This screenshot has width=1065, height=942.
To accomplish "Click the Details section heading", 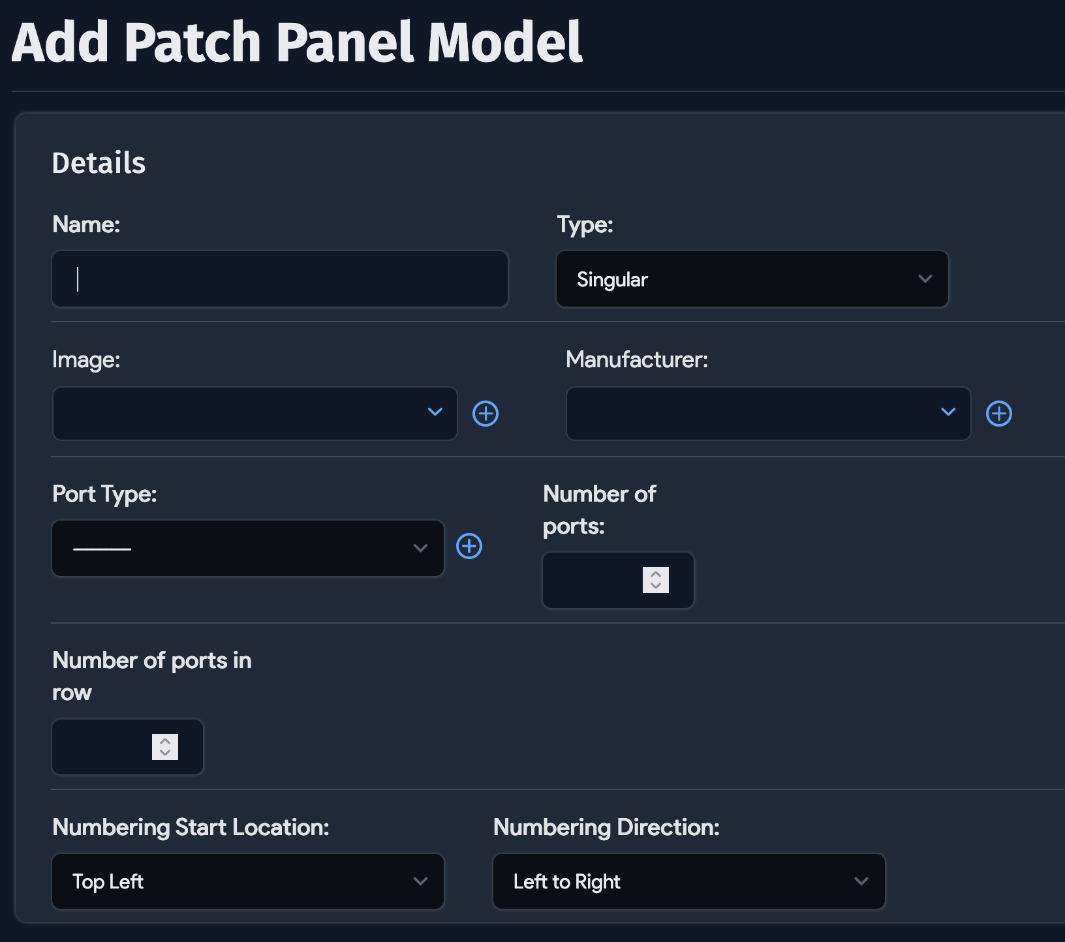I will (99, 162).
